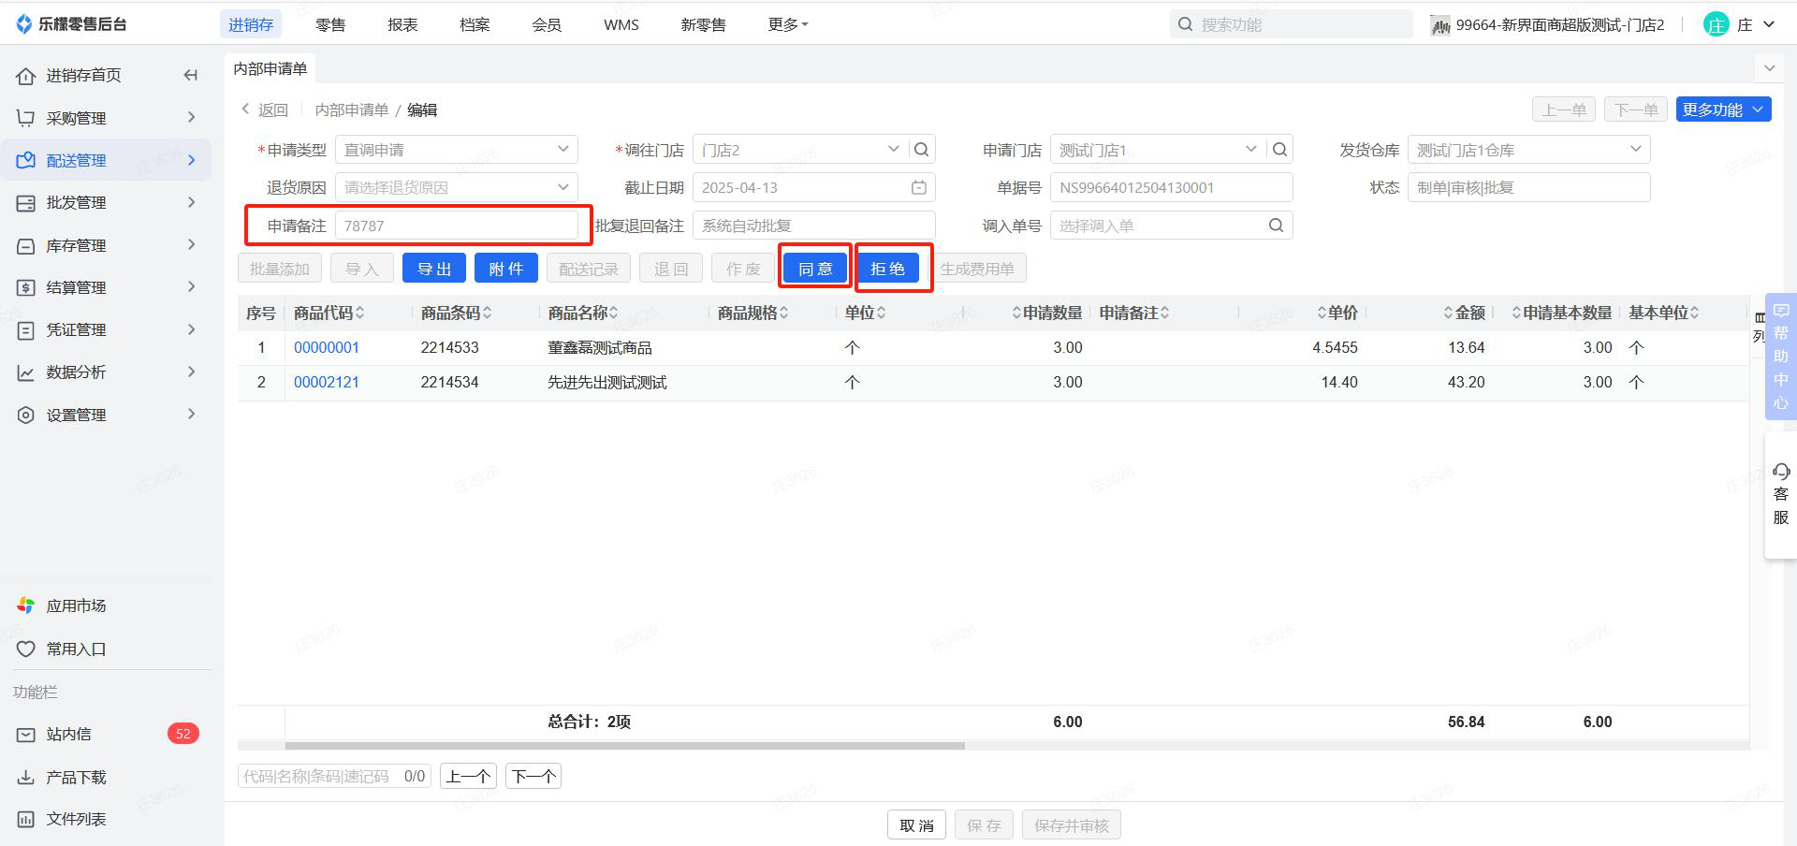Click the search icon beside 申请门店
The image size is (1797, 846).
(1279, 150)
